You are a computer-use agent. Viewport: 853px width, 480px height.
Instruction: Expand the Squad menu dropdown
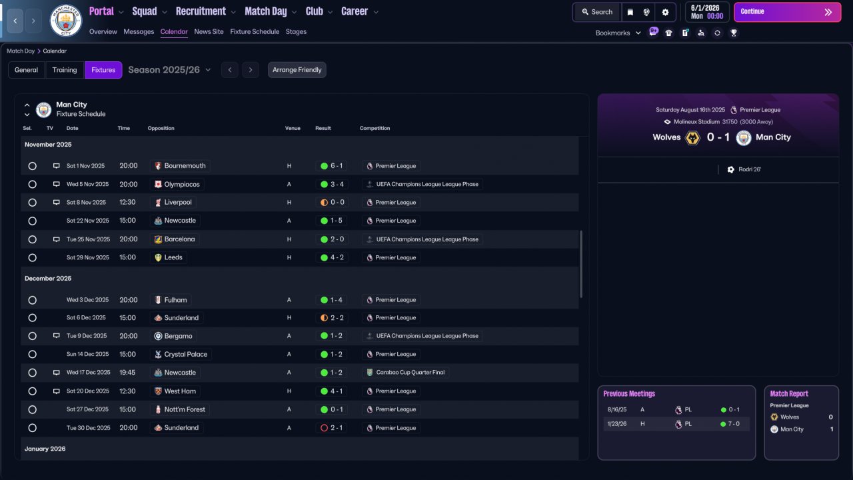pyautogui.click(x=165, y=12)
